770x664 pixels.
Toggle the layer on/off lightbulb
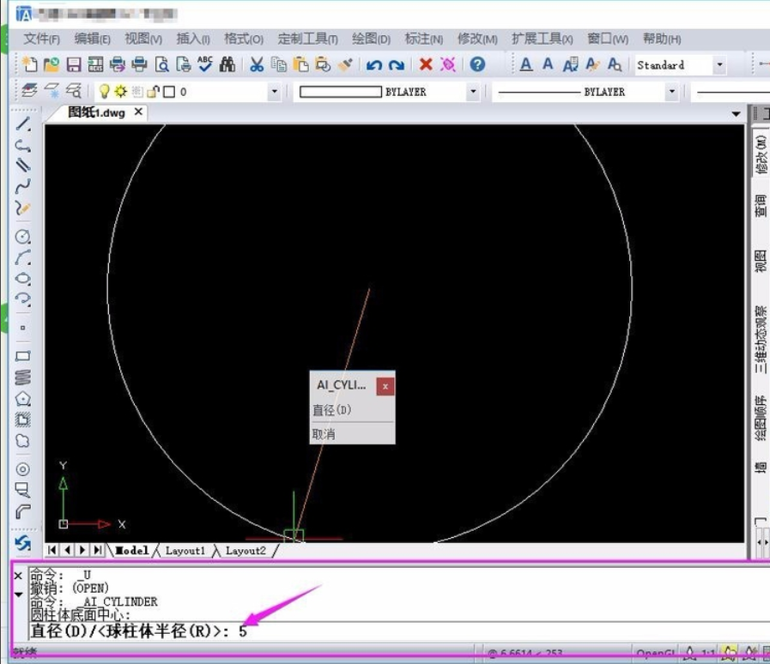coord(104,91)
